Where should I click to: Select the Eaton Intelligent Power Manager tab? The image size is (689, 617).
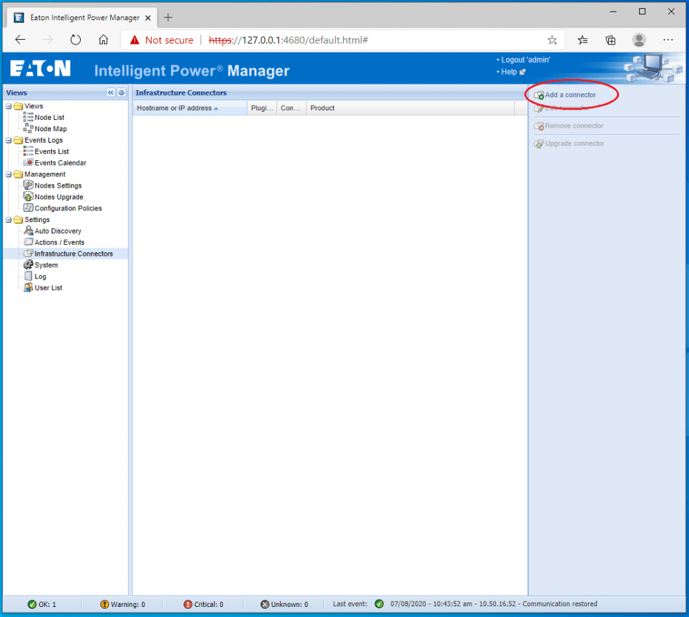click(83, 17)
